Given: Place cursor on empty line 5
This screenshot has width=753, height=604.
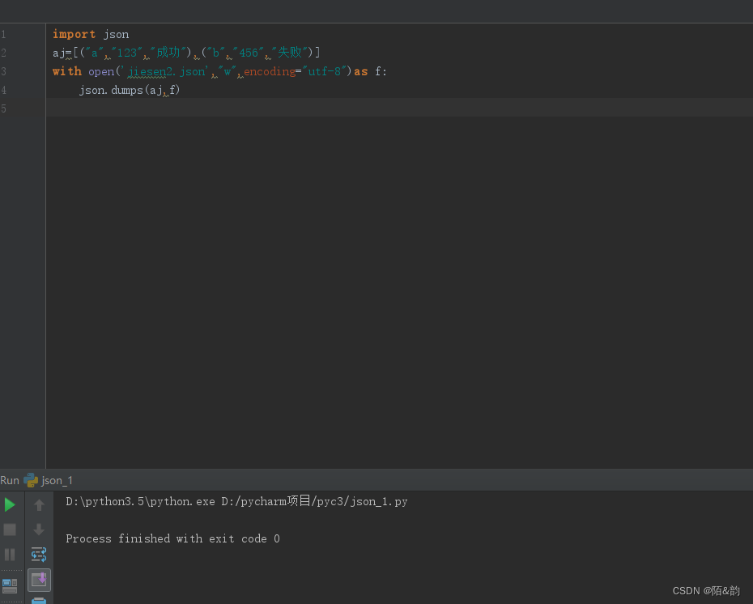Looking at the screenshot, I should (399, 108).
